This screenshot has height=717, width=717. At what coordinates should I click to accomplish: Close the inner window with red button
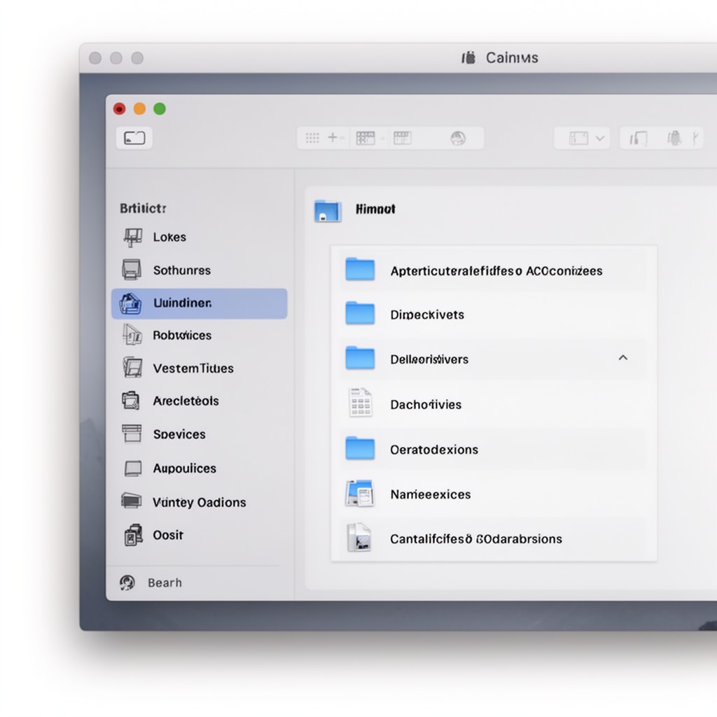119,109
